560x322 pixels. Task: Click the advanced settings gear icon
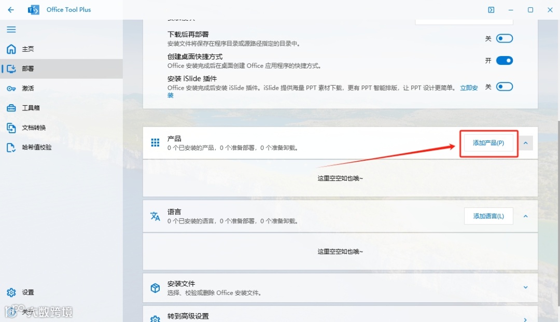[155, 319]
